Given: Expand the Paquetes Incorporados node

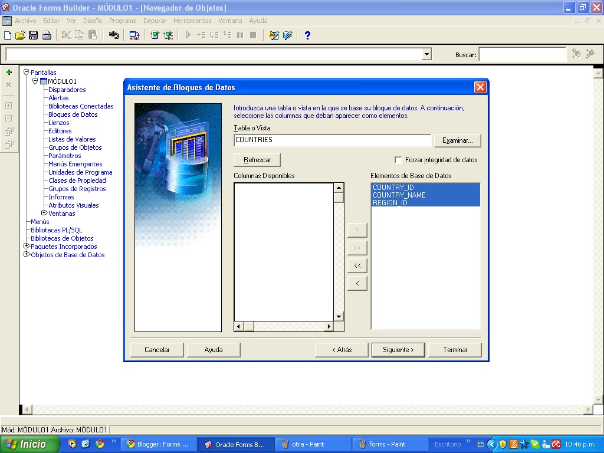Looking at the screenshot, I should (26, 246).
